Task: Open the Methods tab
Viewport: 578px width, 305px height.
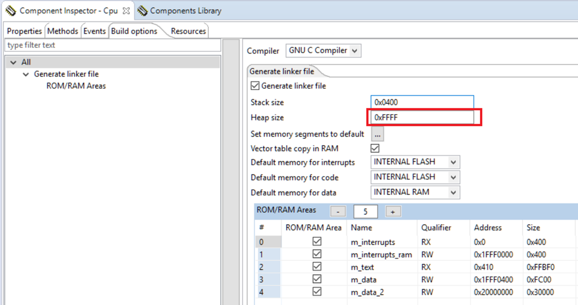Action: (63, 31)
